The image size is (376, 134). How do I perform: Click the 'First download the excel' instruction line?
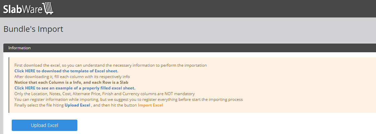coord(110,65)
